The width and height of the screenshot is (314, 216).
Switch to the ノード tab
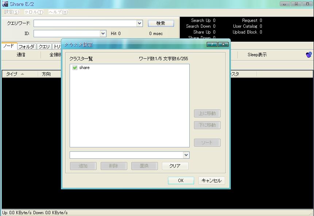point(9,46)
